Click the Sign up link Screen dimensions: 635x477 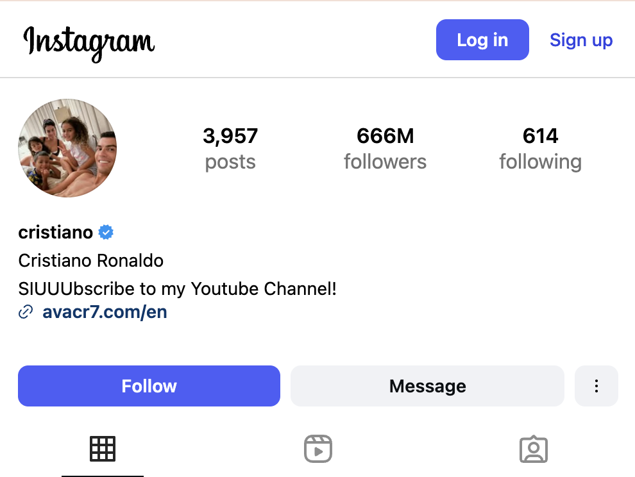(581, 40)
